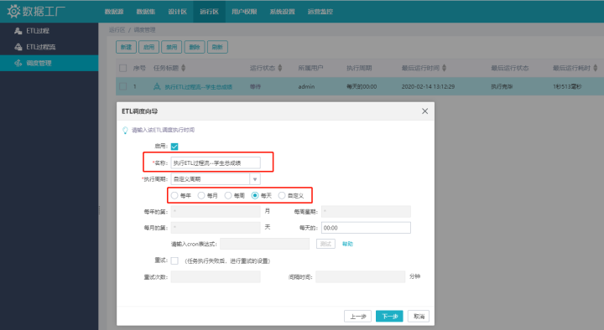Click the 每年的第 month input field
Viewport: 604px width, 330px height.
coord(216,212)
